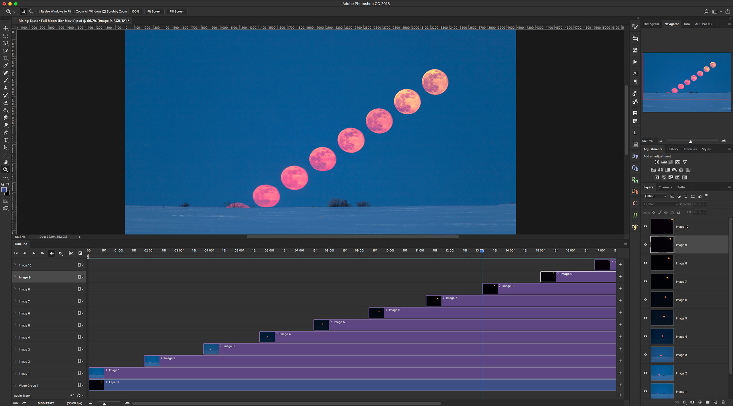Click the scissors icon to split clip at playhead
The image size is (733, 406).
coord(71,253)
